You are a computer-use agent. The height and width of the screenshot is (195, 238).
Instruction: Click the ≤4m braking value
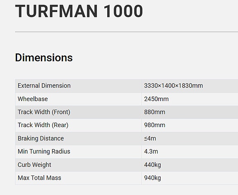point(150,139)
